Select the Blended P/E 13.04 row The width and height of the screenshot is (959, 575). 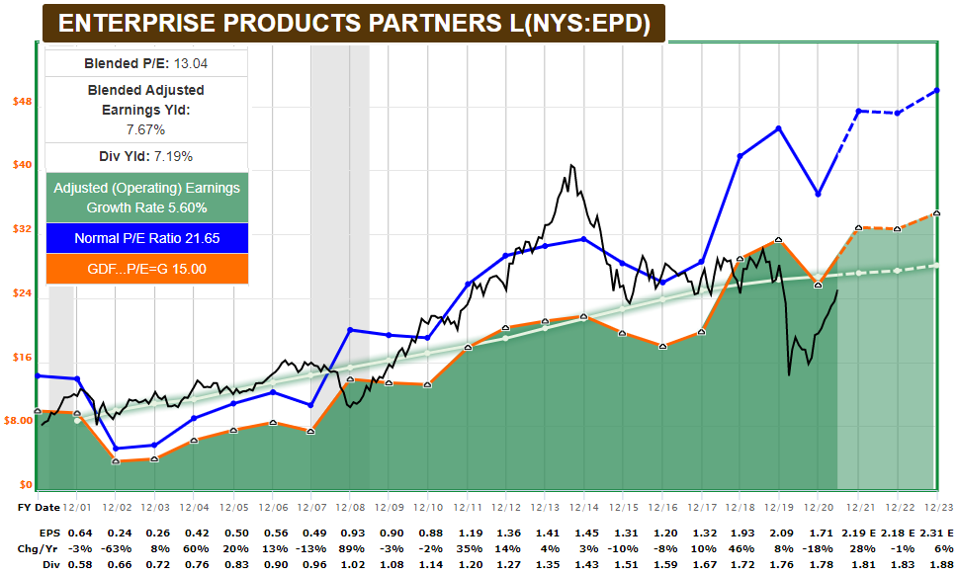click(146, 63)
